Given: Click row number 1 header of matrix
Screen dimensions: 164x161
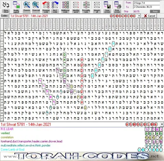Looking at the screenshot, I should tap(2, 33).
